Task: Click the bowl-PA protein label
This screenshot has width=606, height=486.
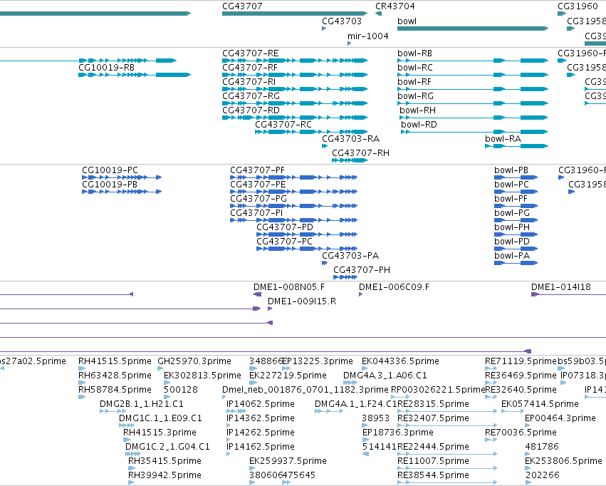Action: coord(512,256)
